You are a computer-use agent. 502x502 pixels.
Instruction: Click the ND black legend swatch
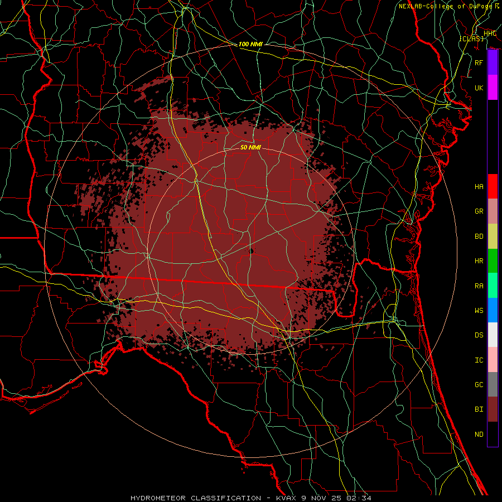pos(493,434)
